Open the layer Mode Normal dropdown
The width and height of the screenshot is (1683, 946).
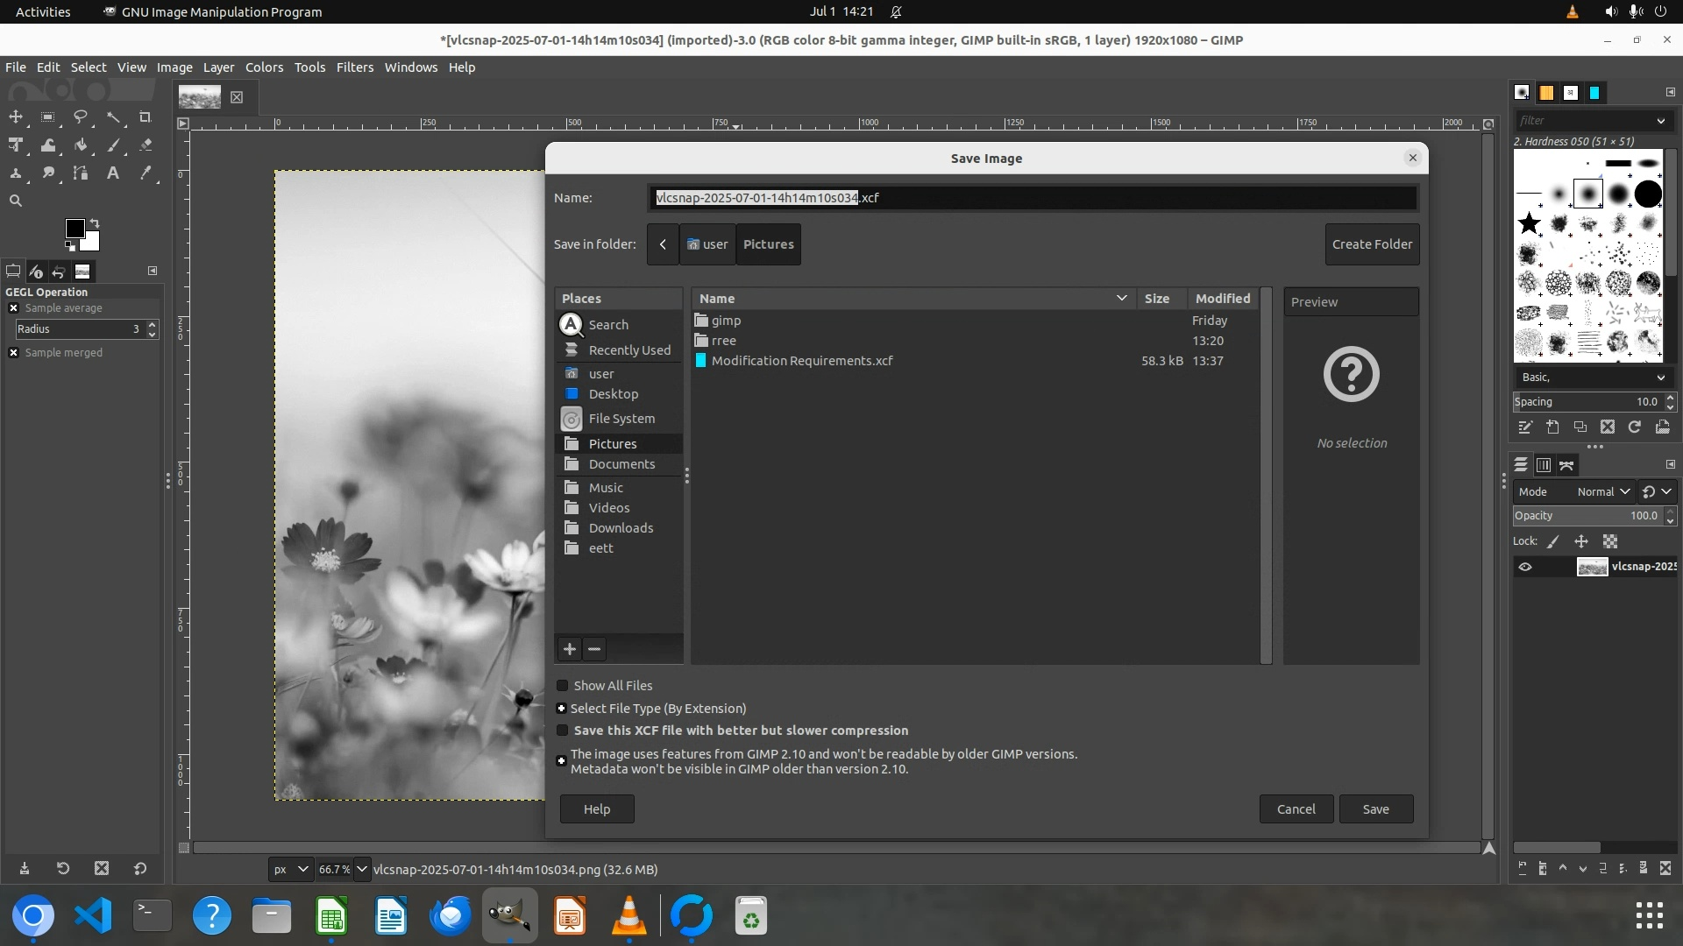[1602, 492]
